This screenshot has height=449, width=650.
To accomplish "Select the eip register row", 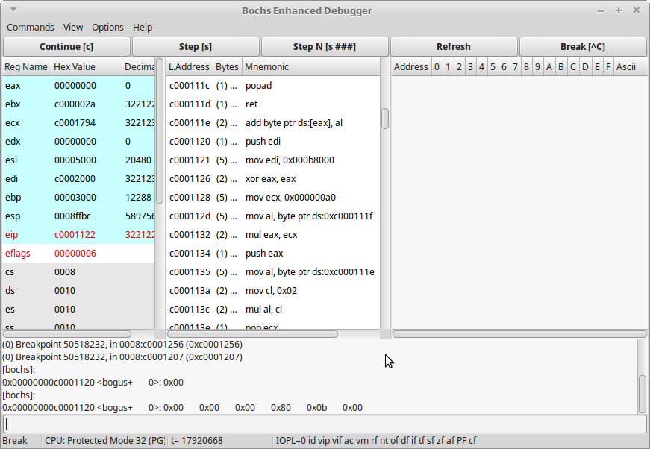I will pos(78,234).
